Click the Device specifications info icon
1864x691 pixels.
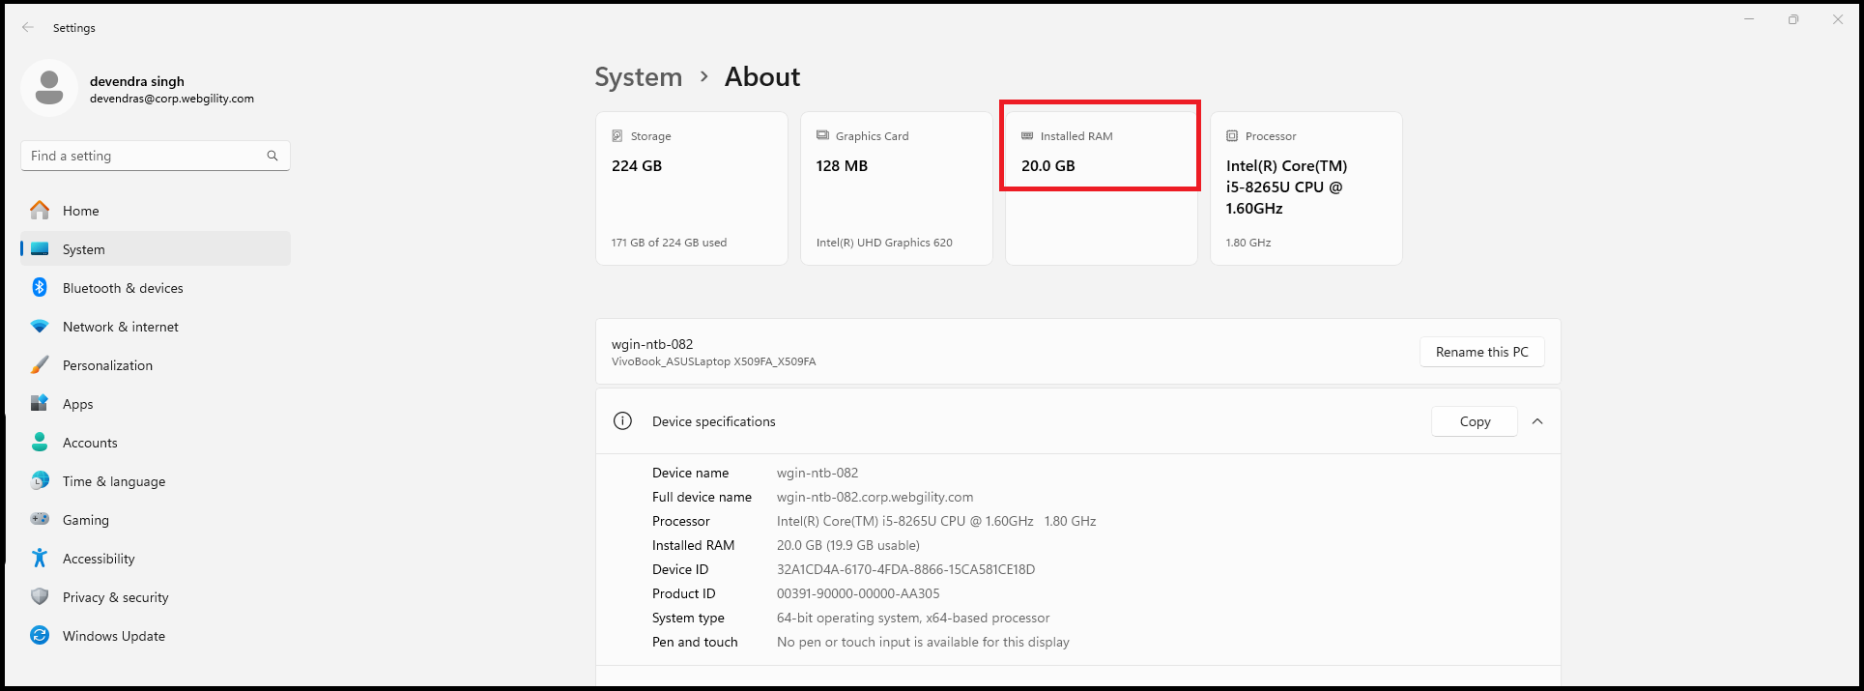pyautogui.click(x=623, y=421)
